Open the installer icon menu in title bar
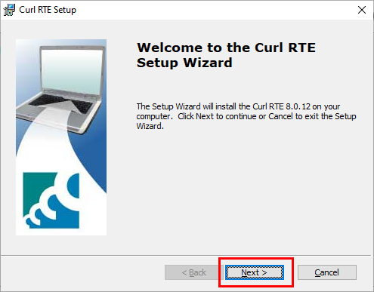 click(9, 10)
